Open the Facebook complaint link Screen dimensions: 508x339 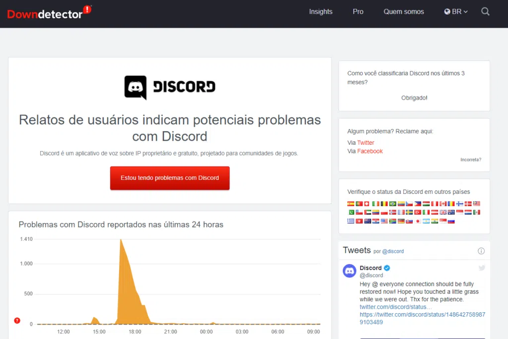(x=369, y=151)
